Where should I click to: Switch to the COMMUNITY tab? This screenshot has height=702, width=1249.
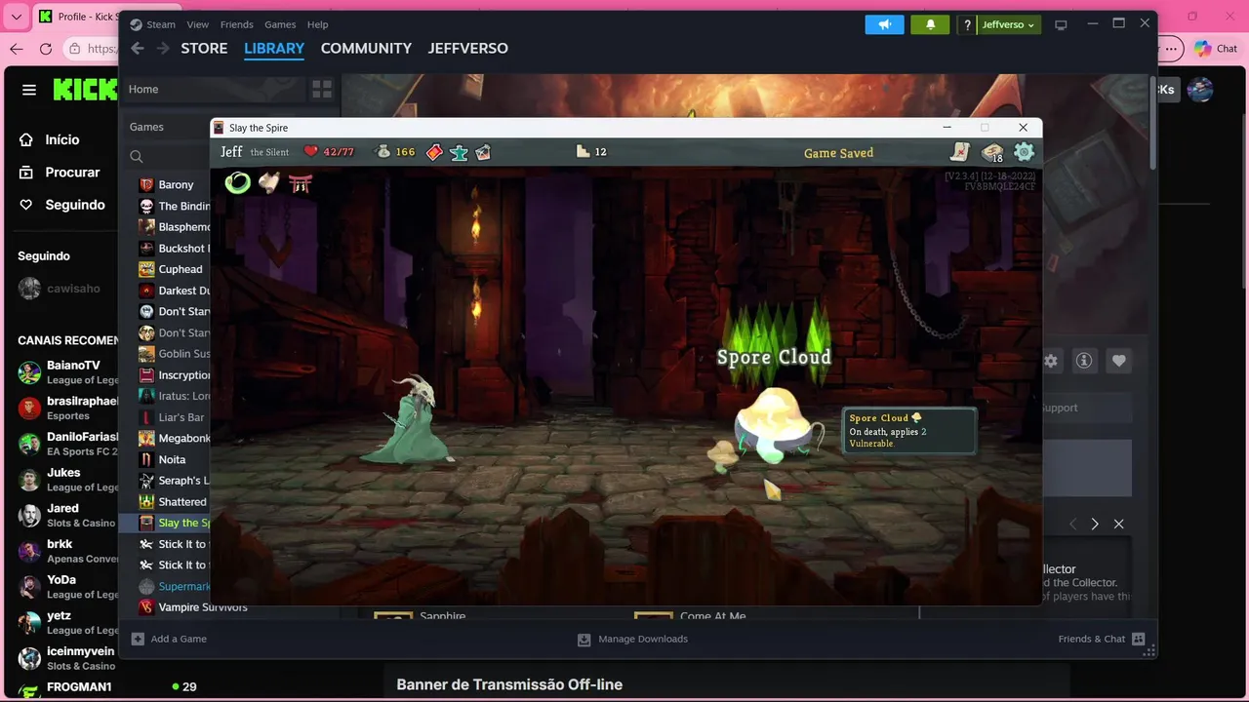(366, 48)
